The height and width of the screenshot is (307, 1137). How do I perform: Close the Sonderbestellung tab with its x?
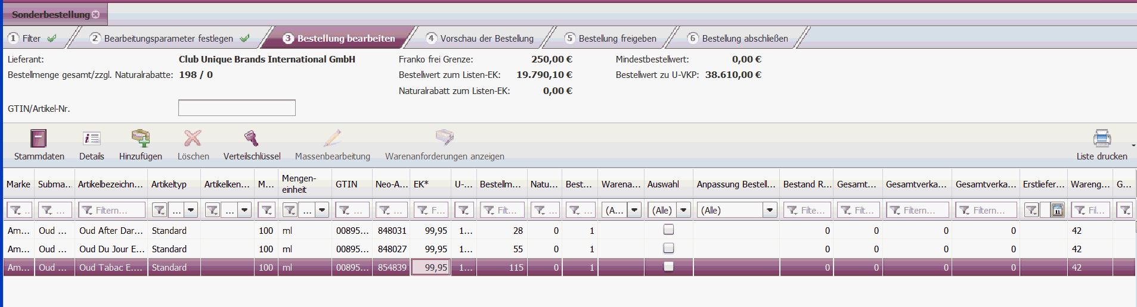[x=96, y=14]
